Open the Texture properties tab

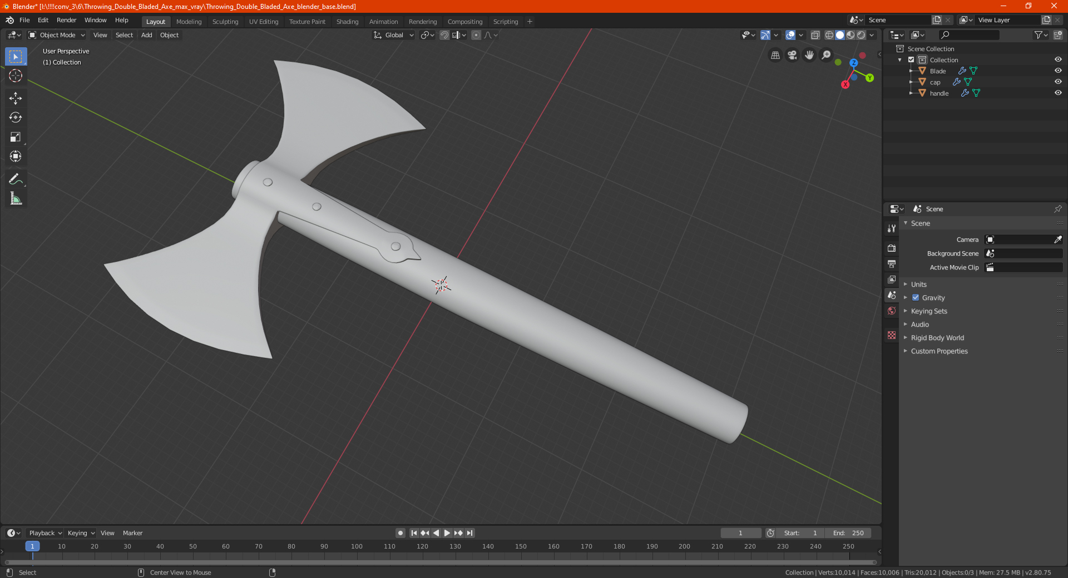892,335
